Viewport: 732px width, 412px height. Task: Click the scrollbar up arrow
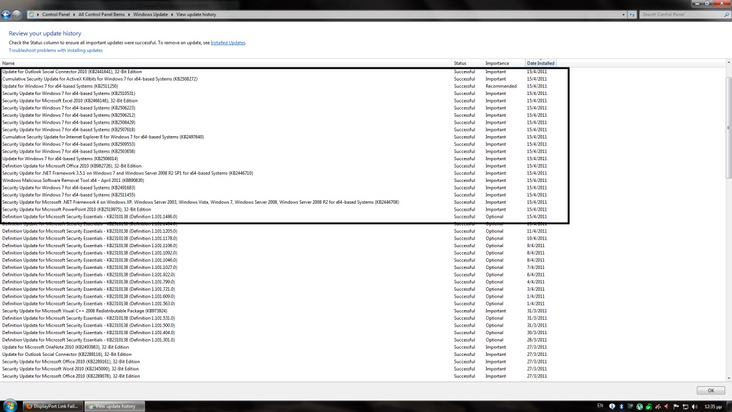point(729,62)
